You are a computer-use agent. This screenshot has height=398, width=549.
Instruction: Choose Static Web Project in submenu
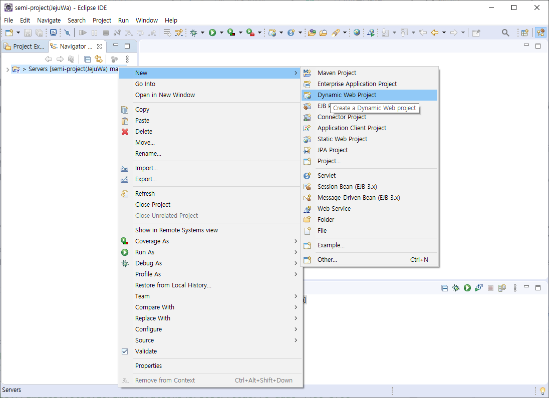[x=369, y=139]
